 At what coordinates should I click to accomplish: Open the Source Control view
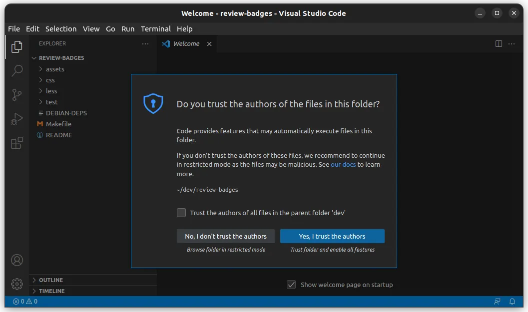click(x=17, y=95)
